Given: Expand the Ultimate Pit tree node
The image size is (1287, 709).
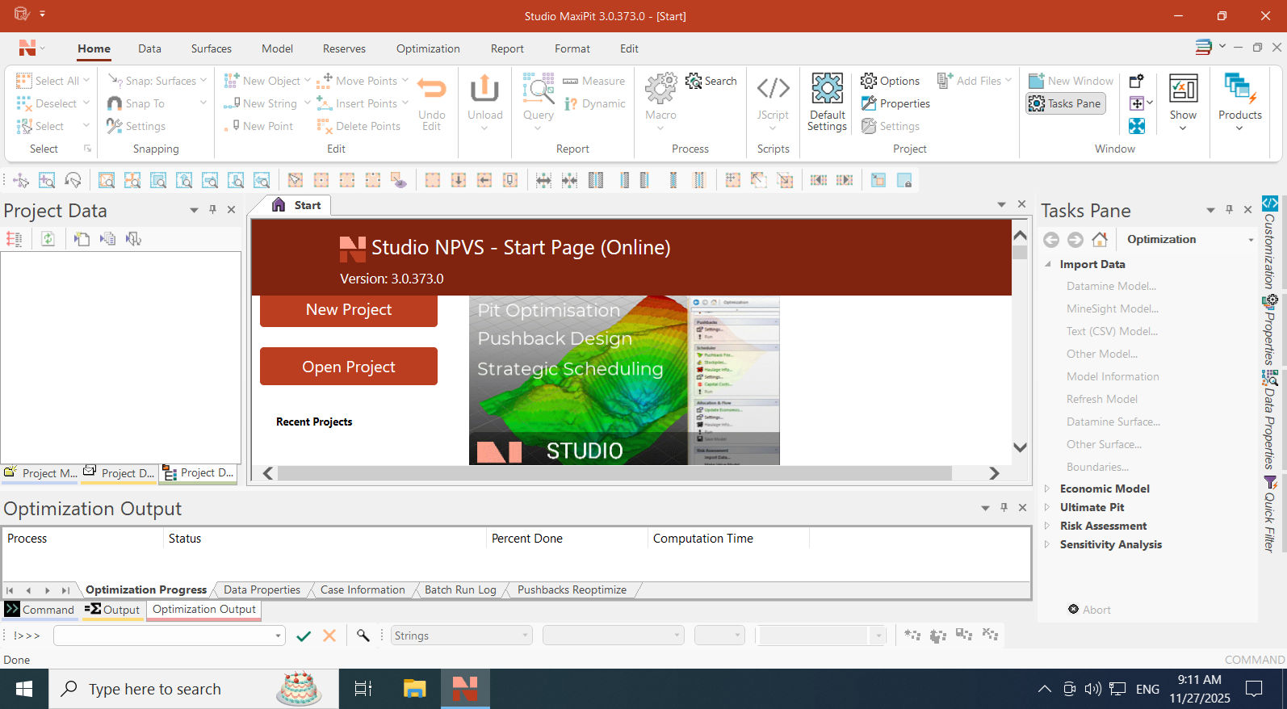Looking at the screenshot, I should pos(1047,507).
